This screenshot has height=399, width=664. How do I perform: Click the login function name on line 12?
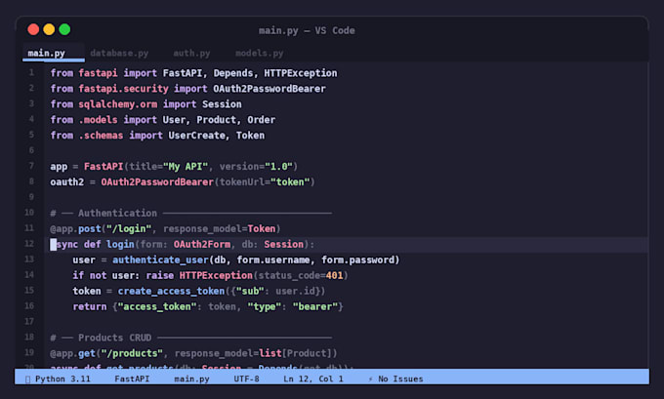(x=120, y=244)
